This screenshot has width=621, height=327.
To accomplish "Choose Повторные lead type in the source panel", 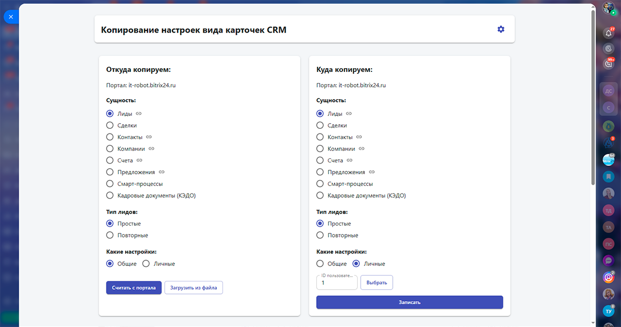I will (110, 235).
